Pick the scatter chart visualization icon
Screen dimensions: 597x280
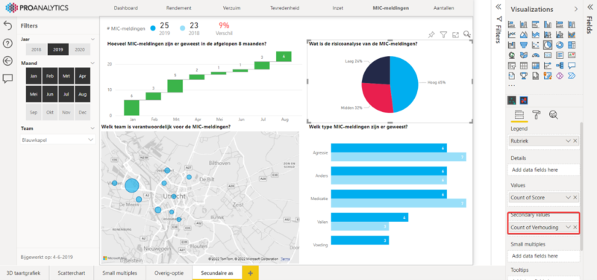536,45
